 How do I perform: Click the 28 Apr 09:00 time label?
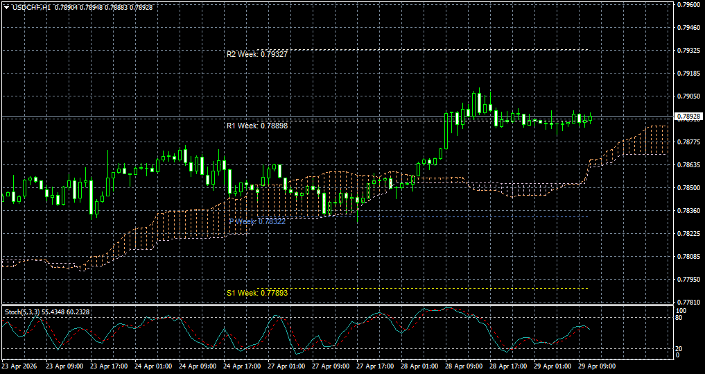464,366
